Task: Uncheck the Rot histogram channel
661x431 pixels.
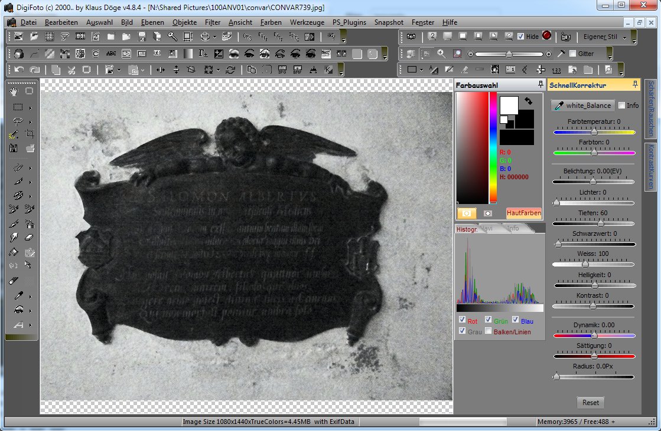Action: [x=462, y=320]
